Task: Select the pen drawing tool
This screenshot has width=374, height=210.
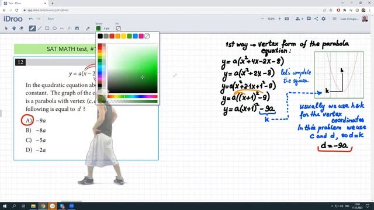Action: (32, 29)
